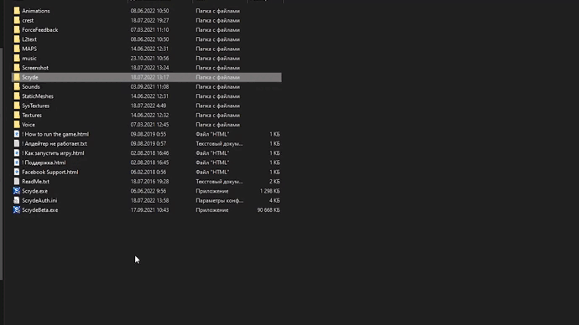Click the left pane vertical scrollbar
This screenshot has width=579, height=325.
pos(2,163)
